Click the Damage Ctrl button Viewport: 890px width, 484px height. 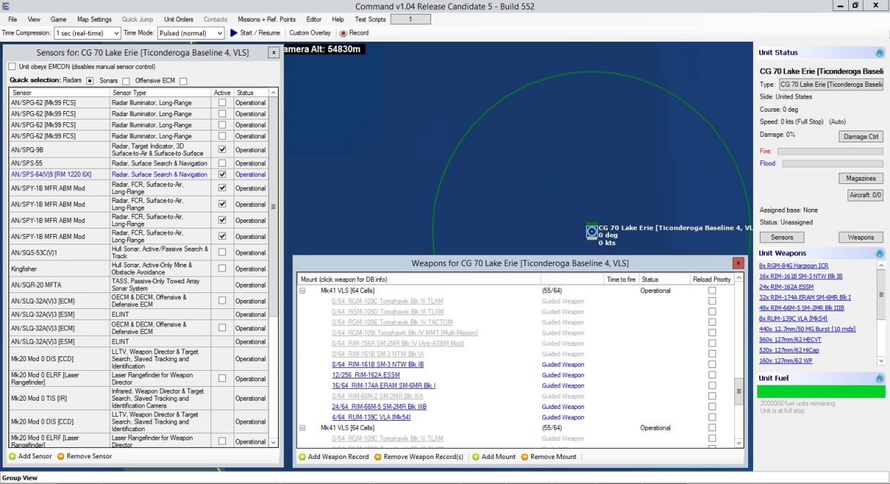pyautogui.click(x=861, y=137)
